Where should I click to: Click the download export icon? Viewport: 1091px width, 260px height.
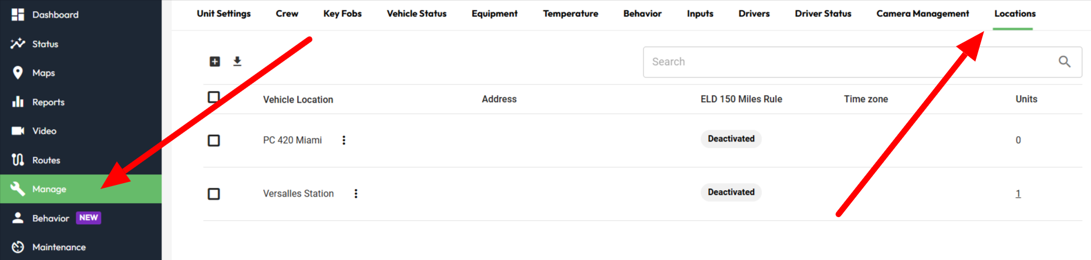click(x=237, y=61)
